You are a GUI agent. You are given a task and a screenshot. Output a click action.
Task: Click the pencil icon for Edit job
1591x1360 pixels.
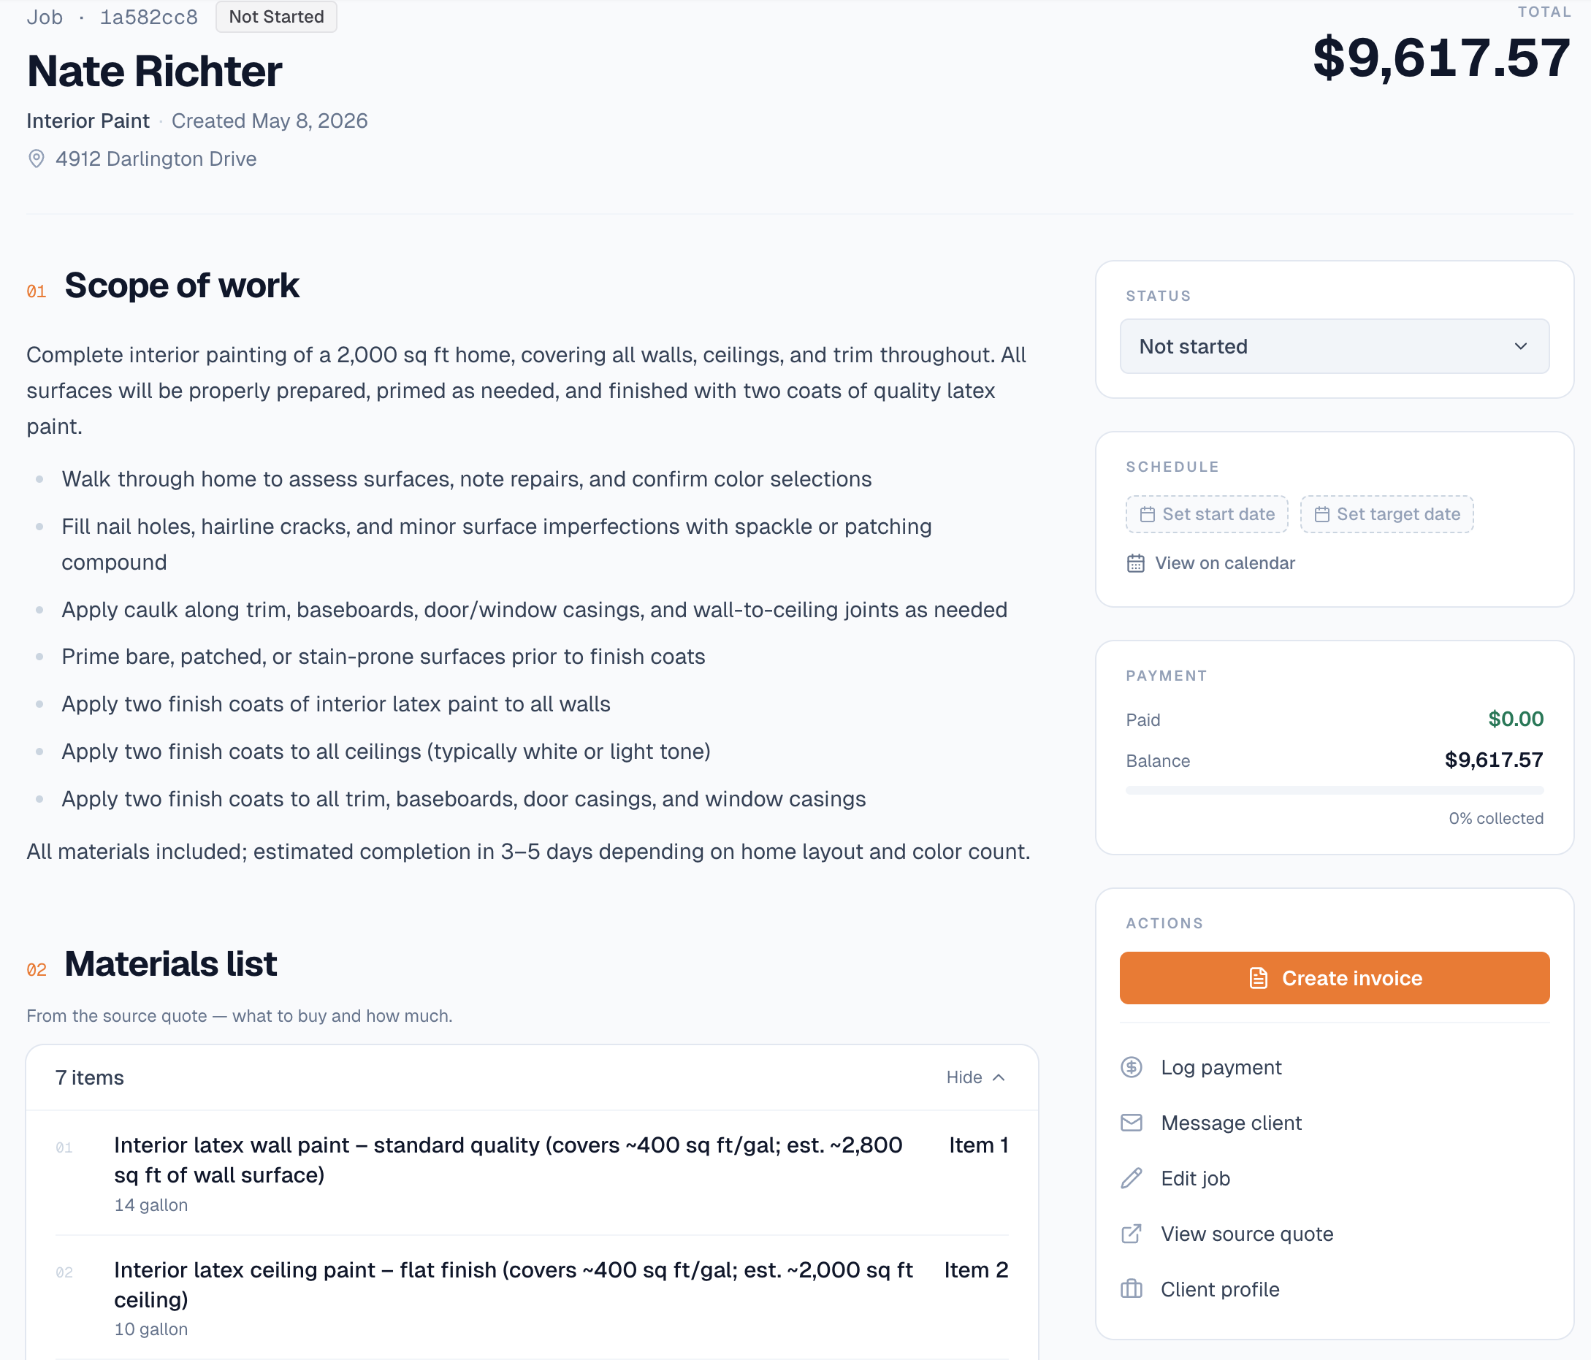tap(1131, 1178)
